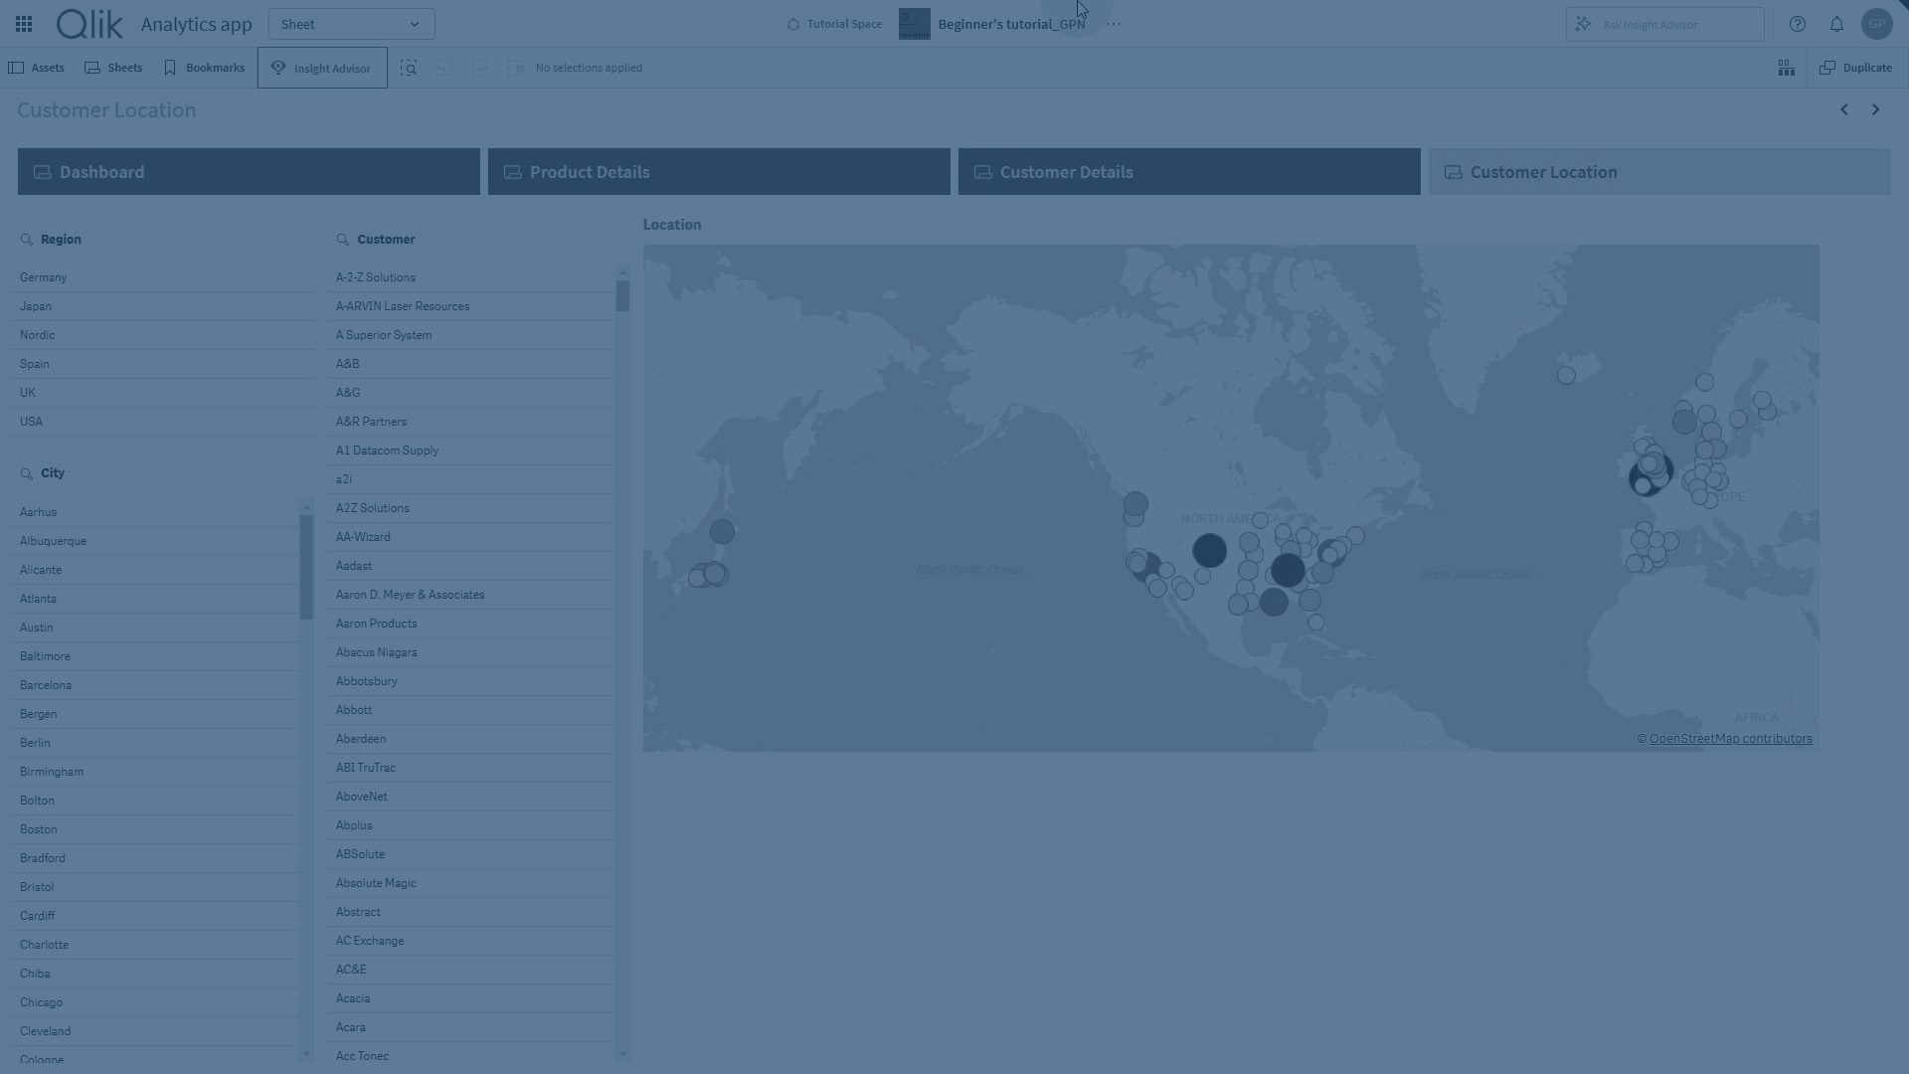
Task: Switch to Product Details sheet
Action: 718,172
